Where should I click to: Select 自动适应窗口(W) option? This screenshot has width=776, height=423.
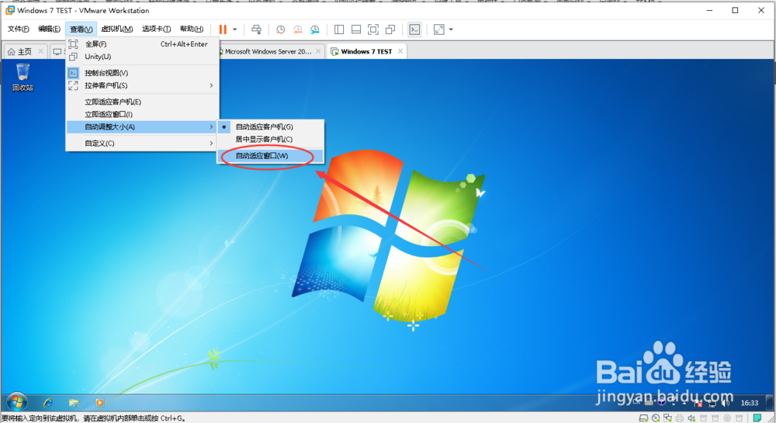[x=271, y=156]
